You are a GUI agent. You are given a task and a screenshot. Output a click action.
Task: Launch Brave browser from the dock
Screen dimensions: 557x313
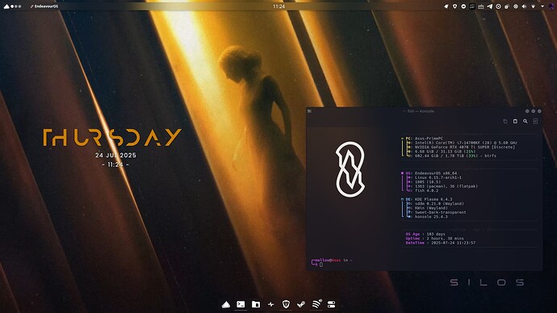(286, 304)
